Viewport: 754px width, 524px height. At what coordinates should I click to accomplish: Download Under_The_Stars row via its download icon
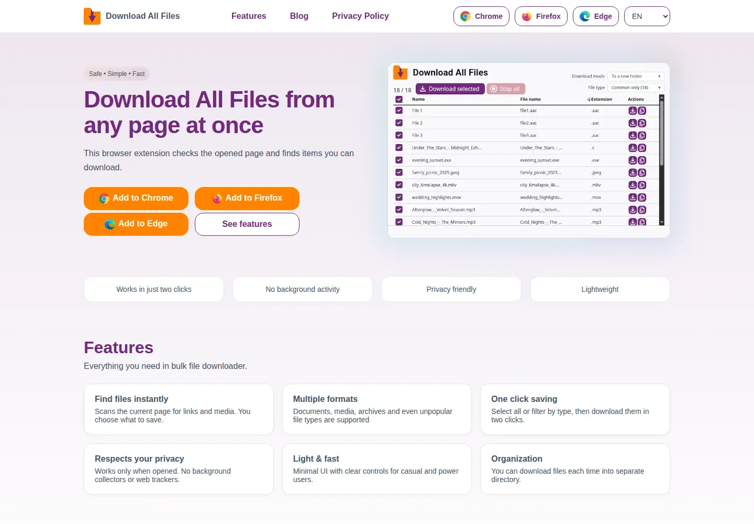tap(633, 148)
